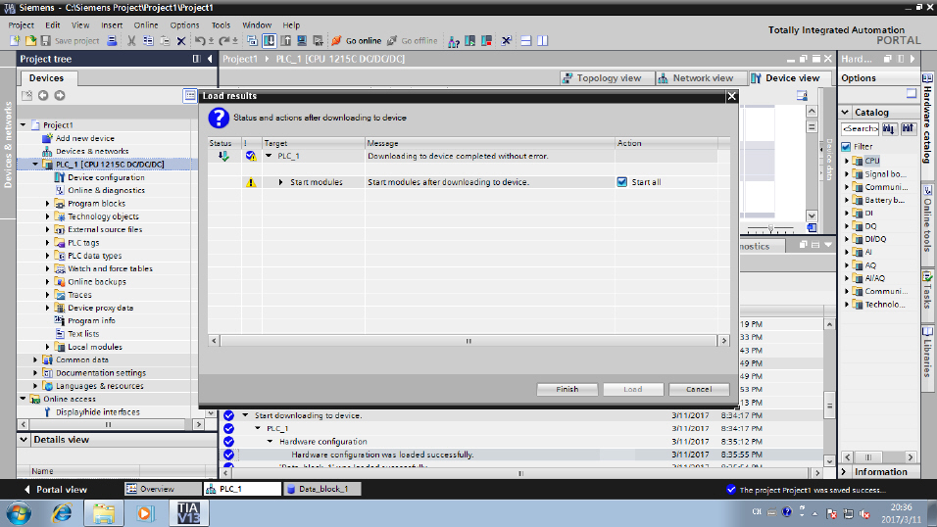The image size is (937, 527).
Task: Collapse the Details view panel
Action: pyautogui.click(x=24, y=440)
